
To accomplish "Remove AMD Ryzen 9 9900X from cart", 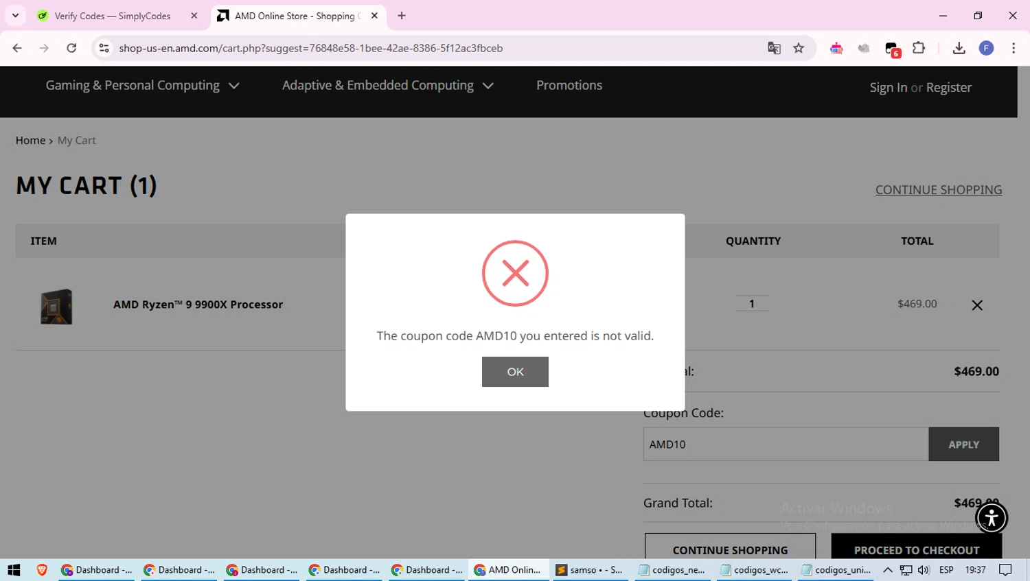I will coord(977,305).
